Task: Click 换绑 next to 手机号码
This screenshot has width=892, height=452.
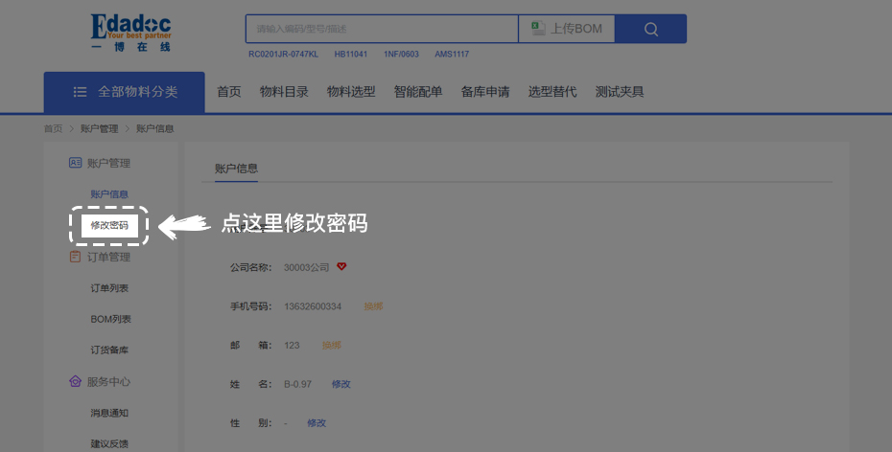Action: click(373, 306)
